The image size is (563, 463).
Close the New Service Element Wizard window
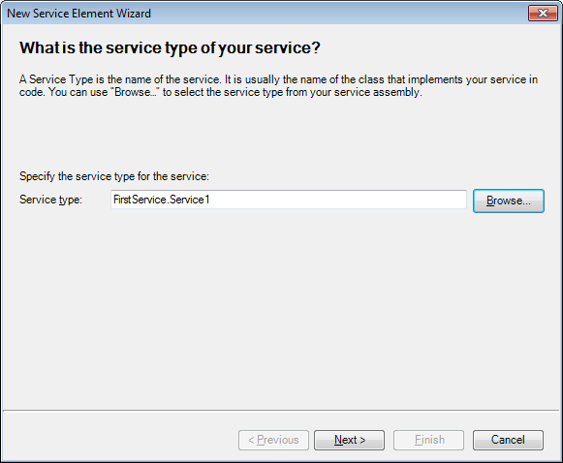(543, 14)
